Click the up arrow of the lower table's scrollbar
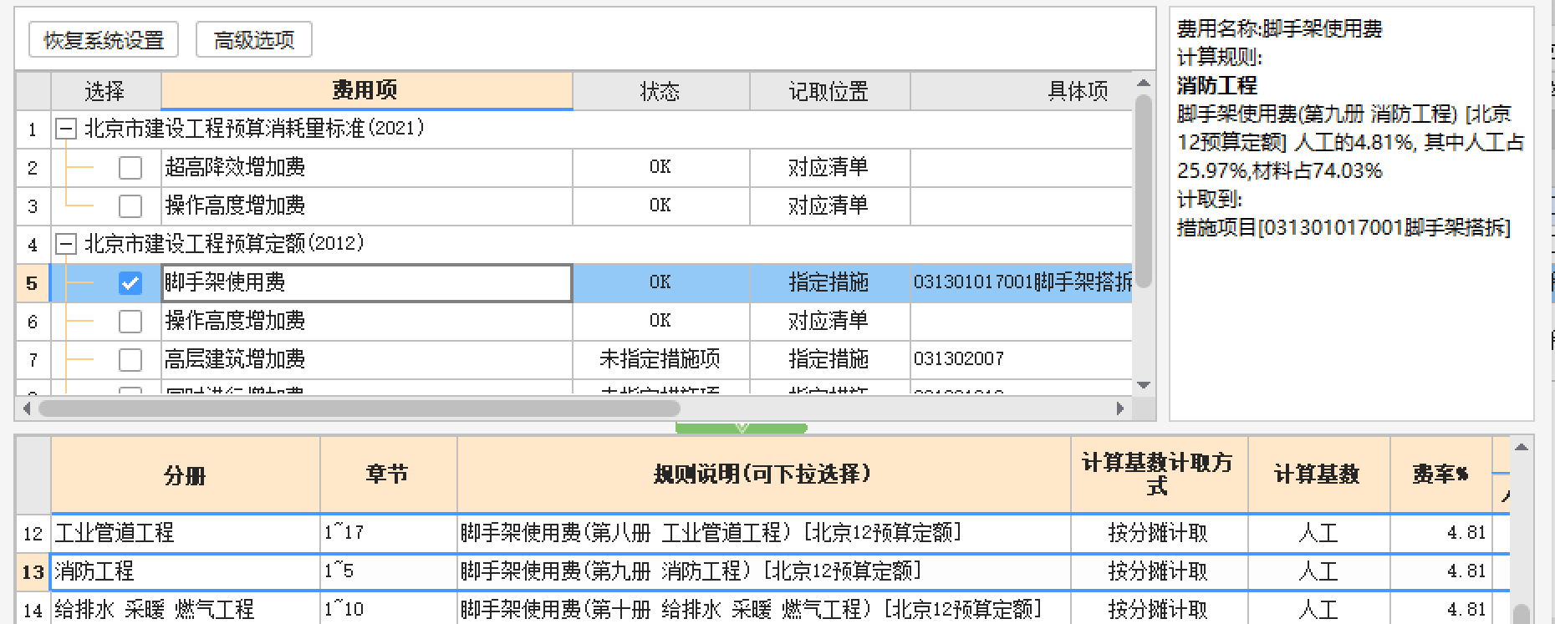Viewport: 1555px width, 624px height. click(1522, 447)
